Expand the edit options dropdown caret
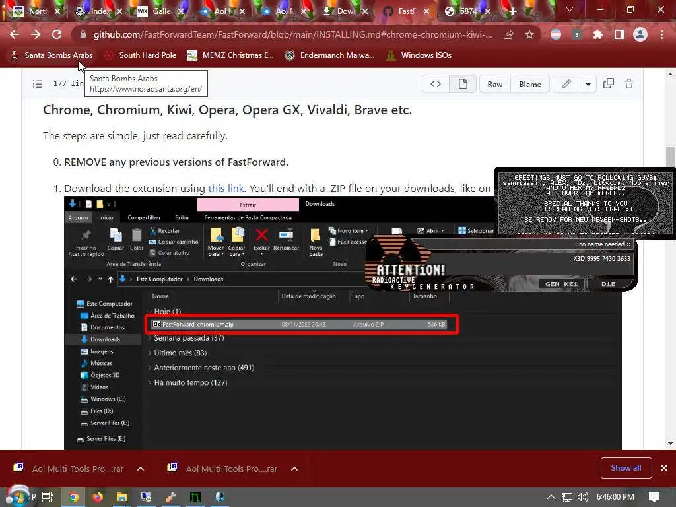Image resolution: width=676 pixels, height=507 pixels. coord(588,84)
